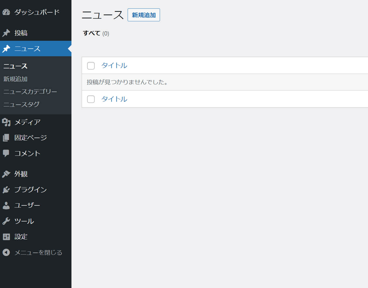This screenshot has width=368, height=288.
Task: Click the settings sliders icon beside 設定
Action: pyautogui.click(x=6, y=237)
